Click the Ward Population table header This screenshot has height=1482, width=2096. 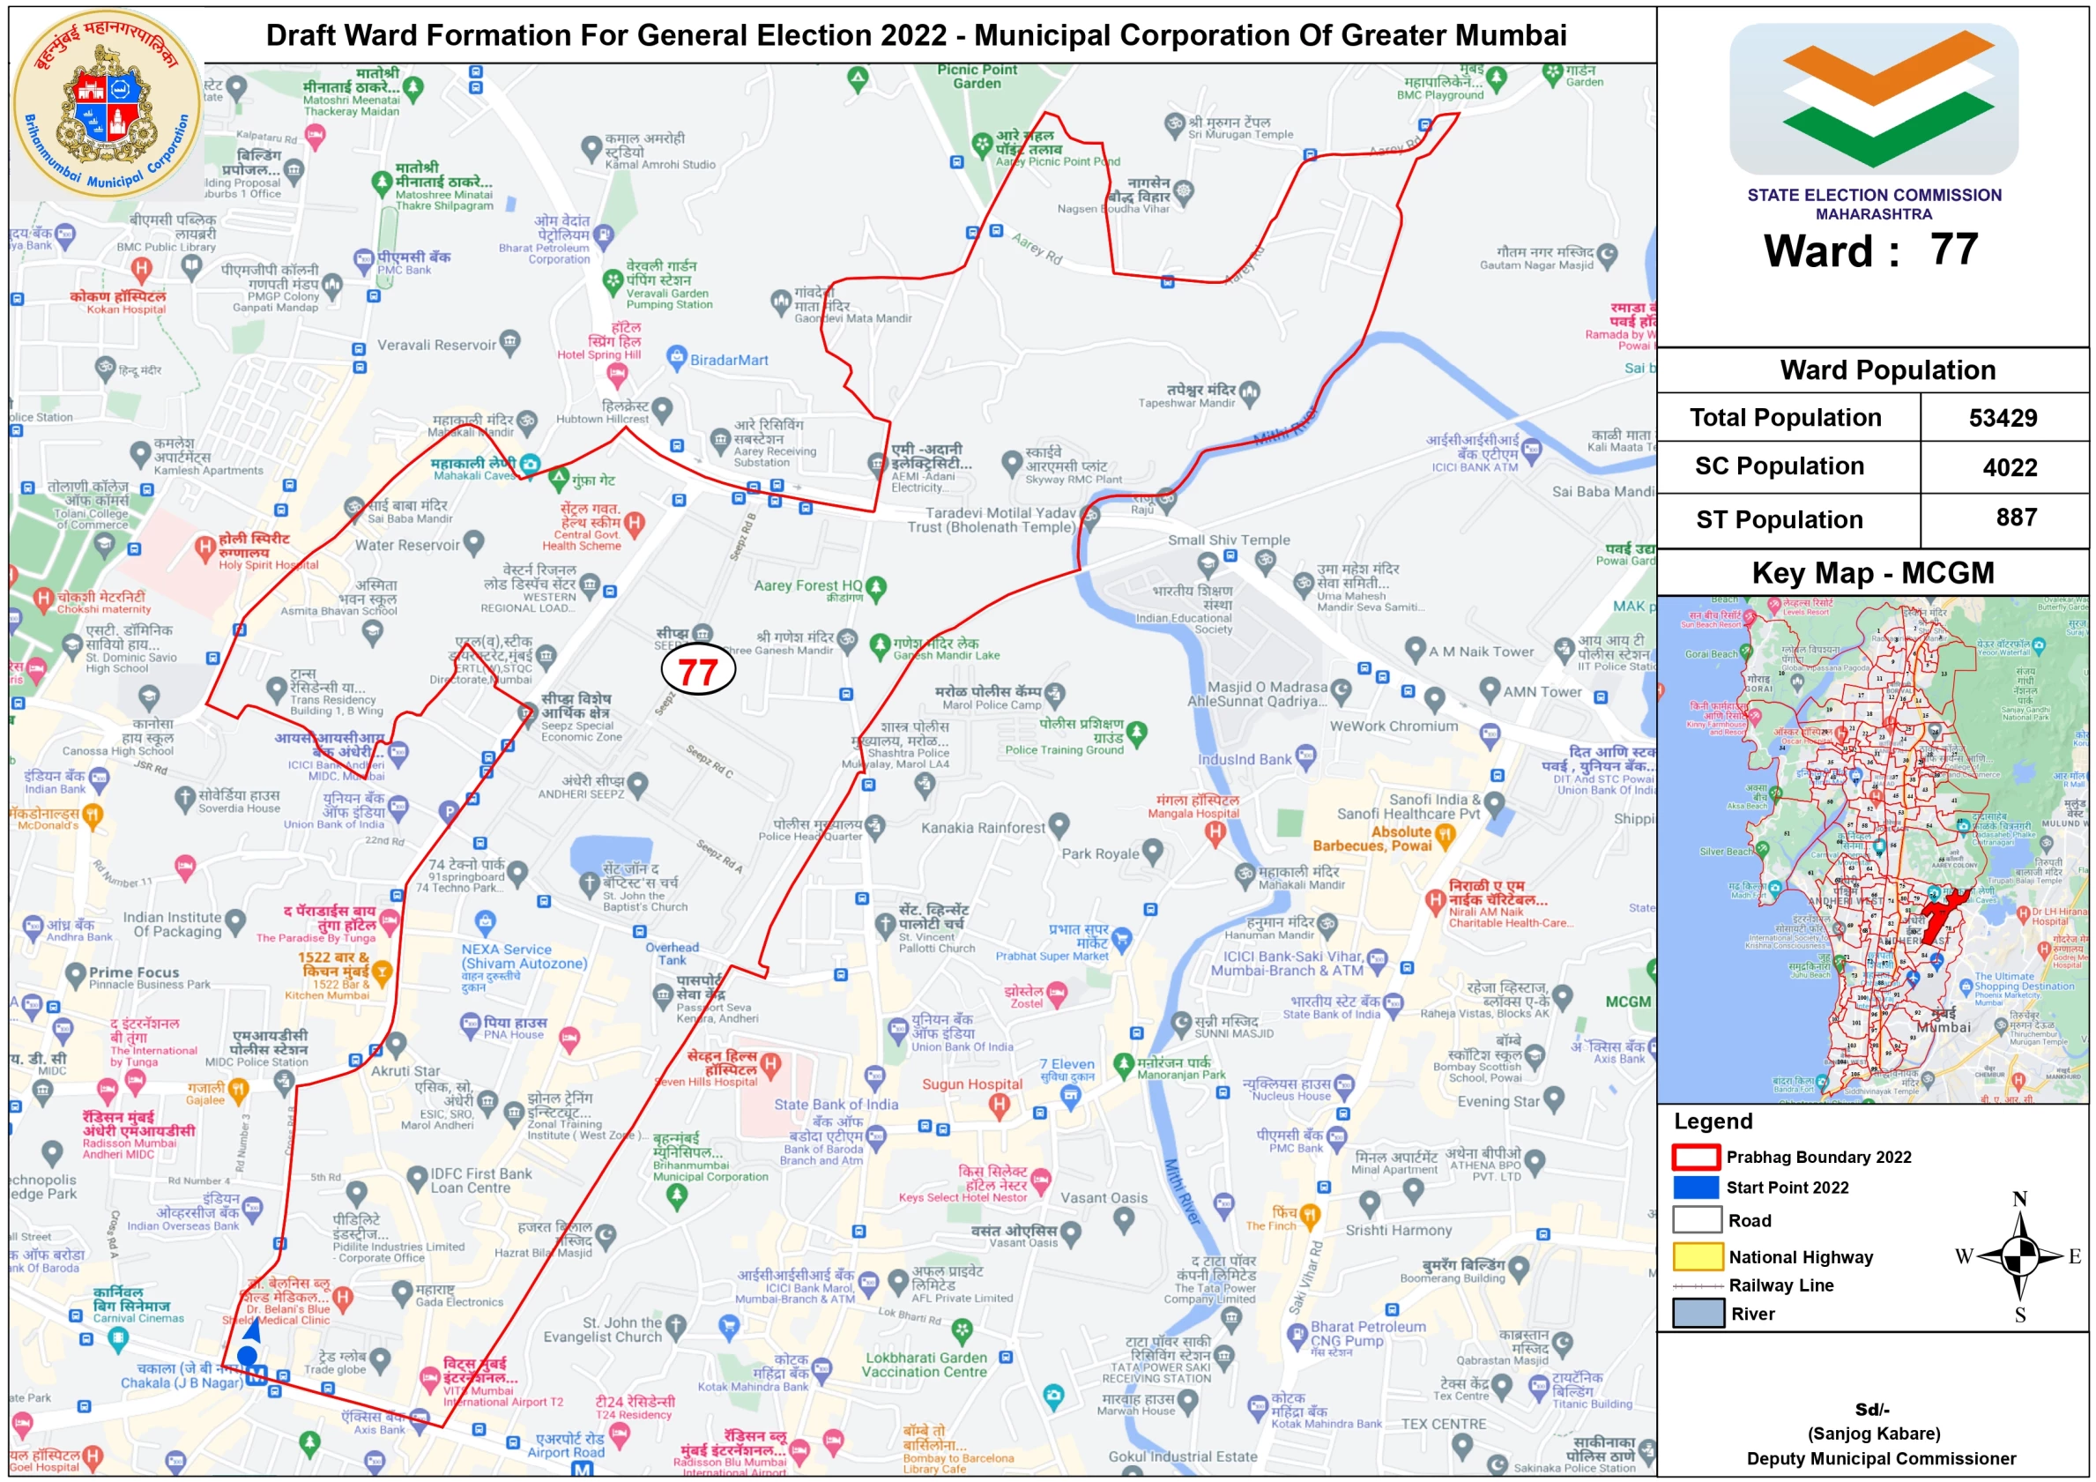pyautogui.click(x=1887, y=369)
